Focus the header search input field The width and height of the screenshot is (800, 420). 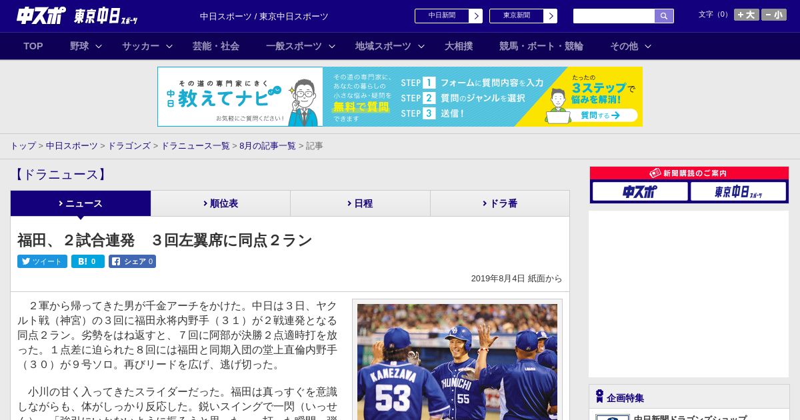[x=614, y=16]
